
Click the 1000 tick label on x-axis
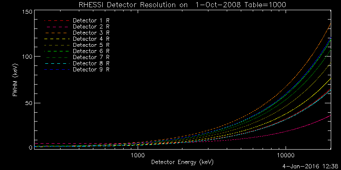(137, 155)
